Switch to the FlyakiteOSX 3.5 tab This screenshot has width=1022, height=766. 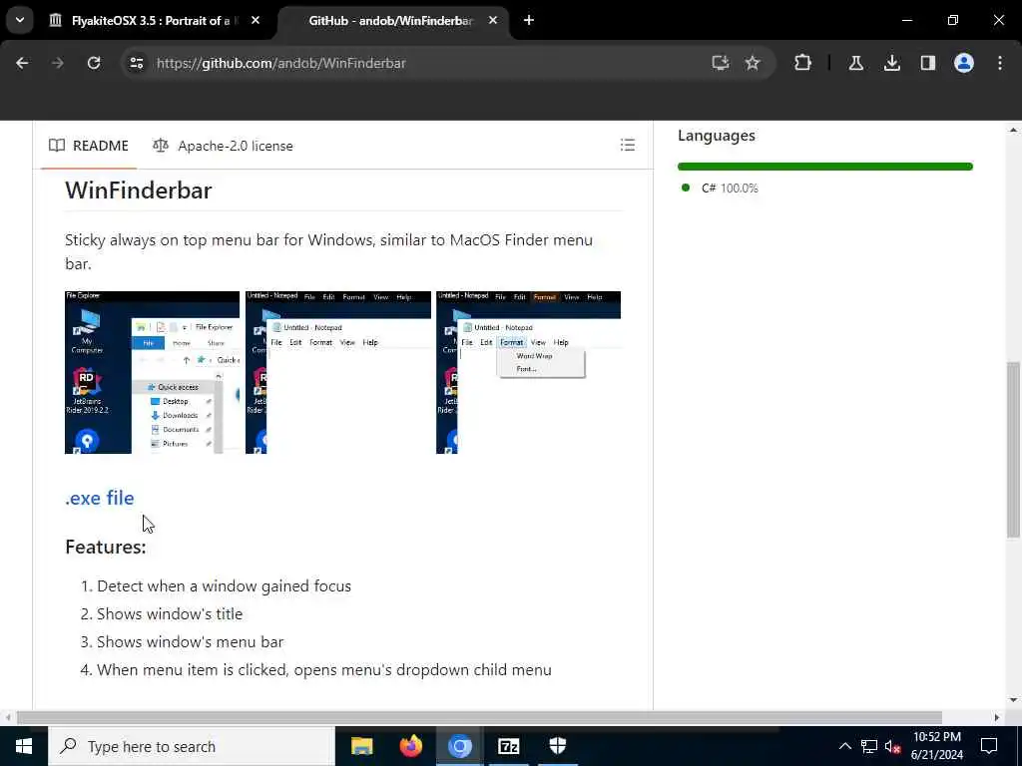[x=155, y=20]
